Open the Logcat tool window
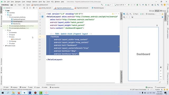 [37, 87]
